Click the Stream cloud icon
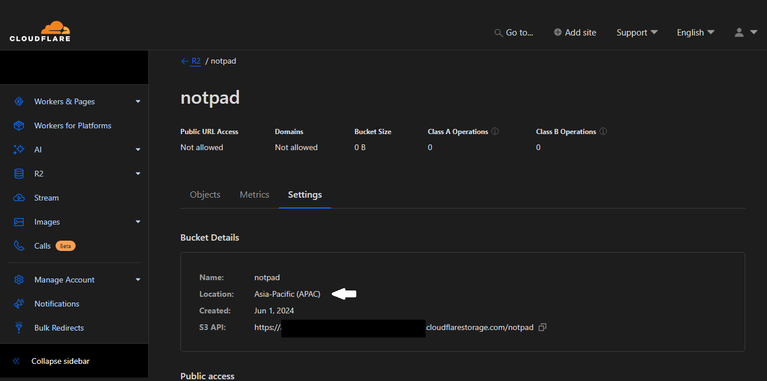 click(x=19, y=198)
